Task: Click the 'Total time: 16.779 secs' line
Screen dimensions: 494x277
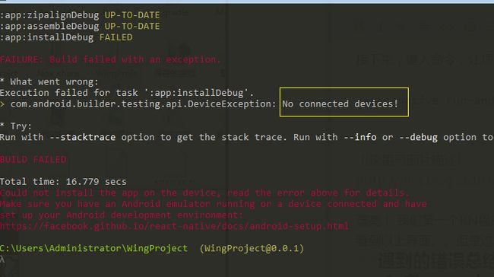Action: [x=63, y=182]
